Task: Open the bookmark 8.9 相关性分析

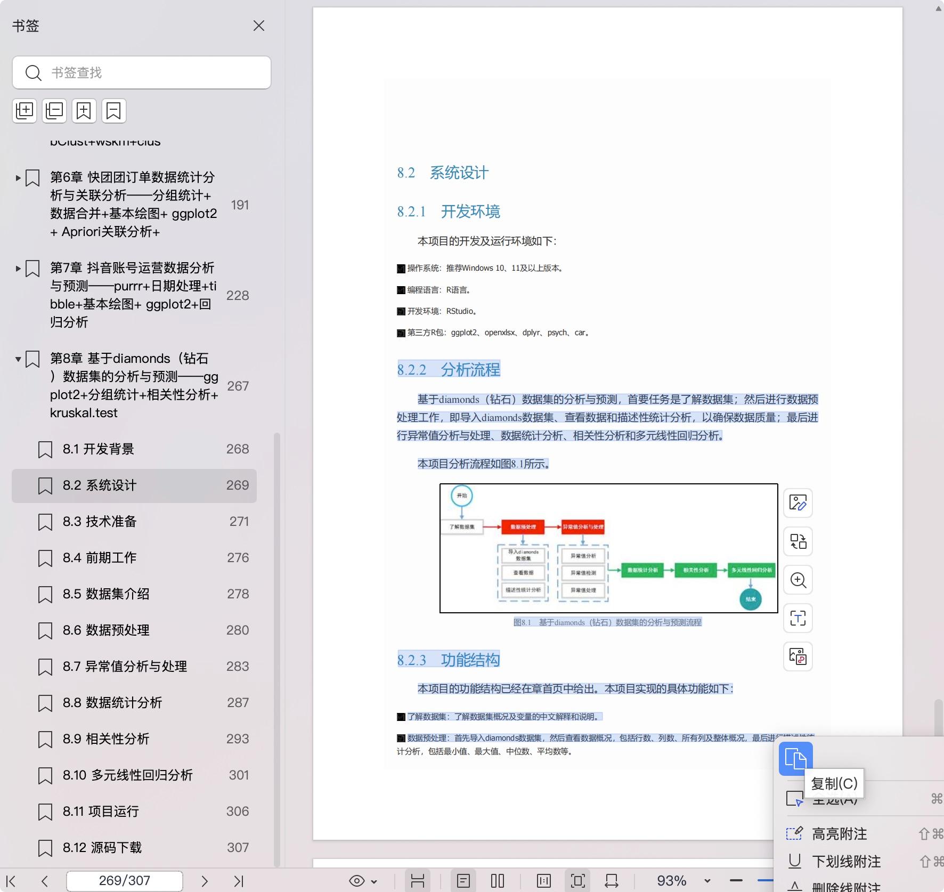Action: coord(105,739)
